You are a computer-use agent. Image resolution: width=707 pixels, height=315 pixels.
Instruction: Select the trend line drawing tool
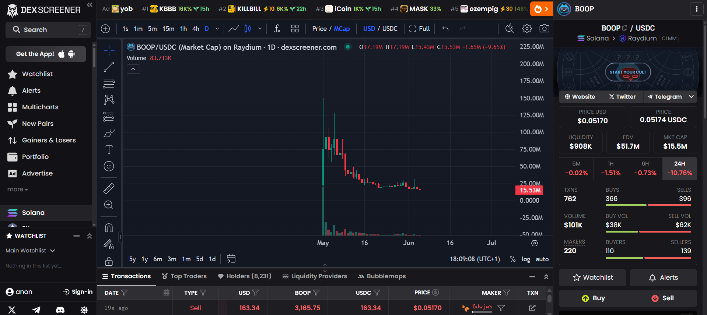109,67
